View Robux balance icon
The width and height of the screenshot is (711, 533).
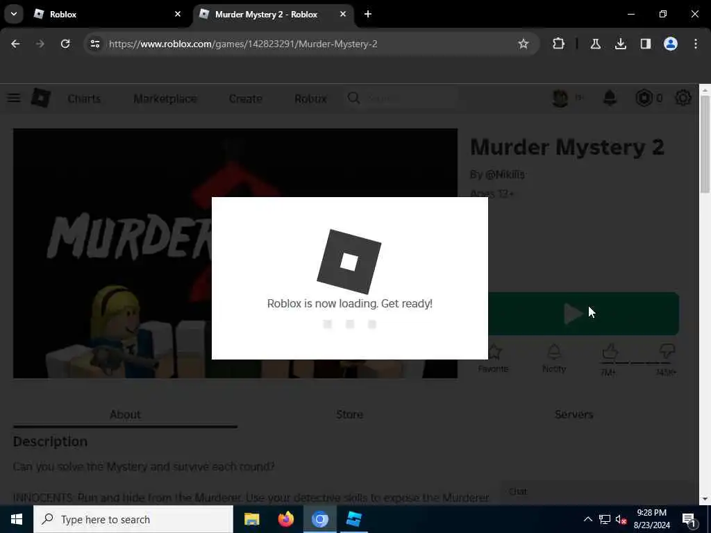coord(644,98)
